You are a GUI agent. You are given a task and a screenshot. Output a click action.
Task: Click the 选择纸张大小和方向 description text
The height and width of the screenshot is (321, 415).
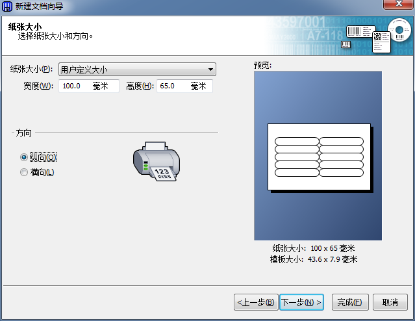point(55,36)
